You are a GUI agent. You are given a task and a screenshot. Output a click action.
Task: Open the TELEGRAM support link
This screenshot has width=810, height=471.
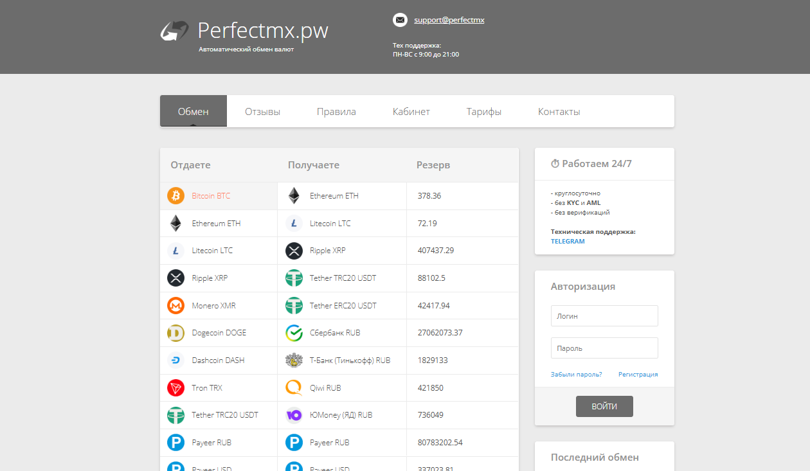pyautogui.click(x=568, y=242)
